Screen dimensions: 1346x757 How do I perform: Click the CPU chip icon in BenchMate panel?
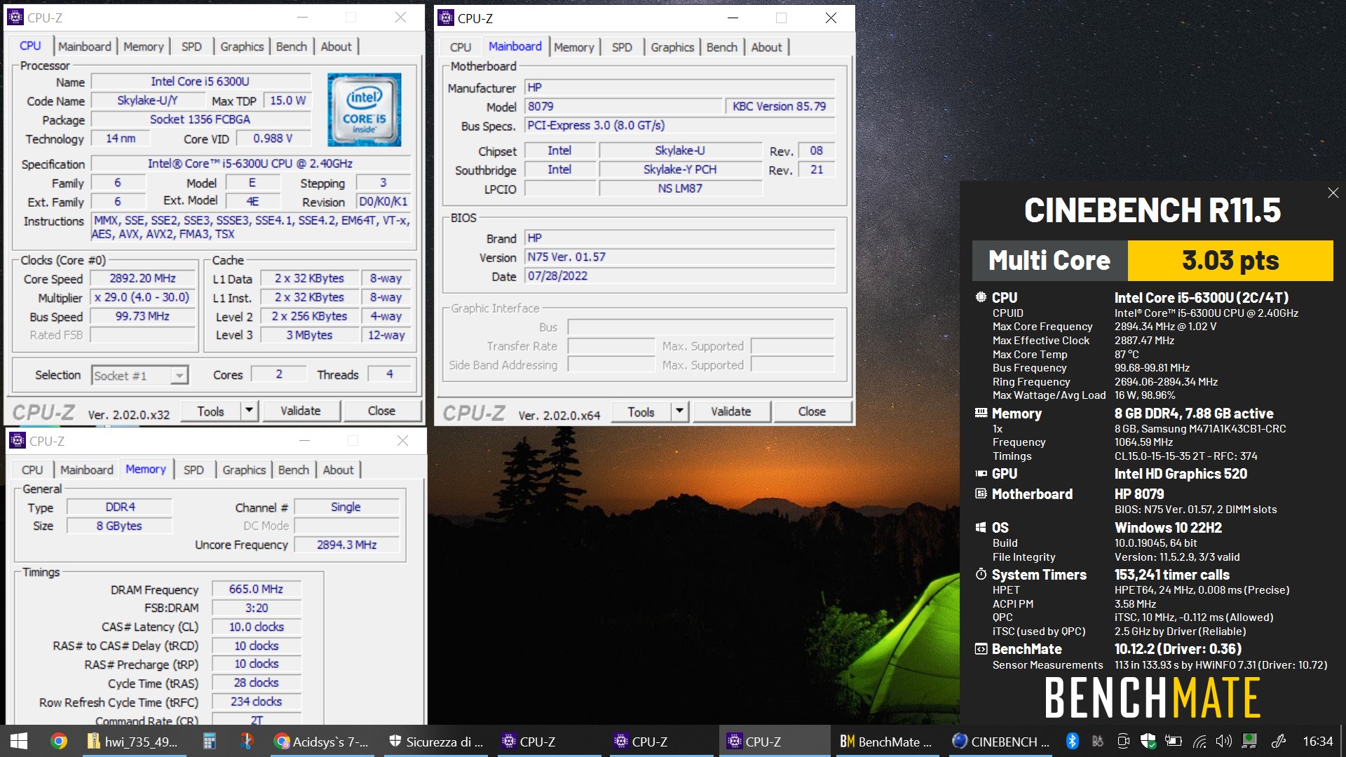(x=981, y=297)
